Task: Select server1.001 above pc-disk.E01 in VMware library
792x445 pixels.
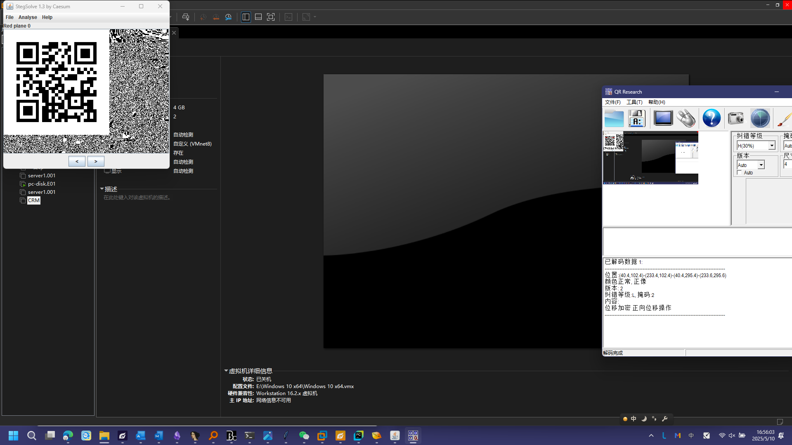Action: point(42,176)
